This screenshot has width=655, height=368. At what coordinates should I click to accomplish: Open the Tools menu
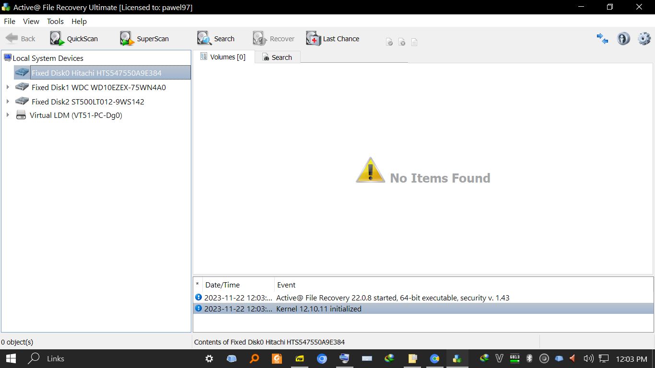55,21
